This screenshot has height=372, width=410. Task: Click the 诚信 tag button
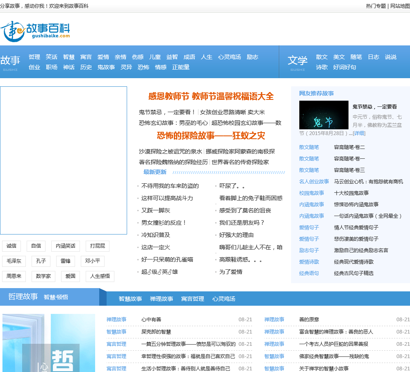pyautogui.click(x=11, y=246)
